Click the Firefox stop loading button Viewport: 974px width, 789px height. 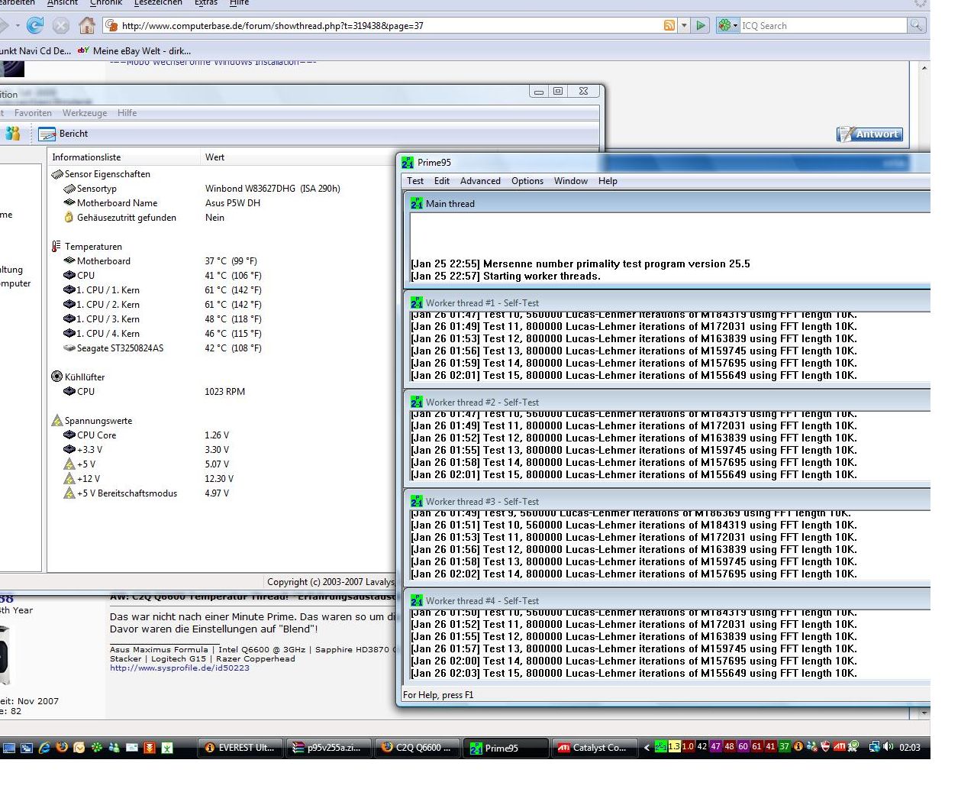pos(61,26)
